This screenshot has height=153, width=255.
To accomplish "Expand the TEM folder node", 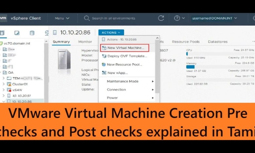I will pyautogui.click(x=3, y=78).
